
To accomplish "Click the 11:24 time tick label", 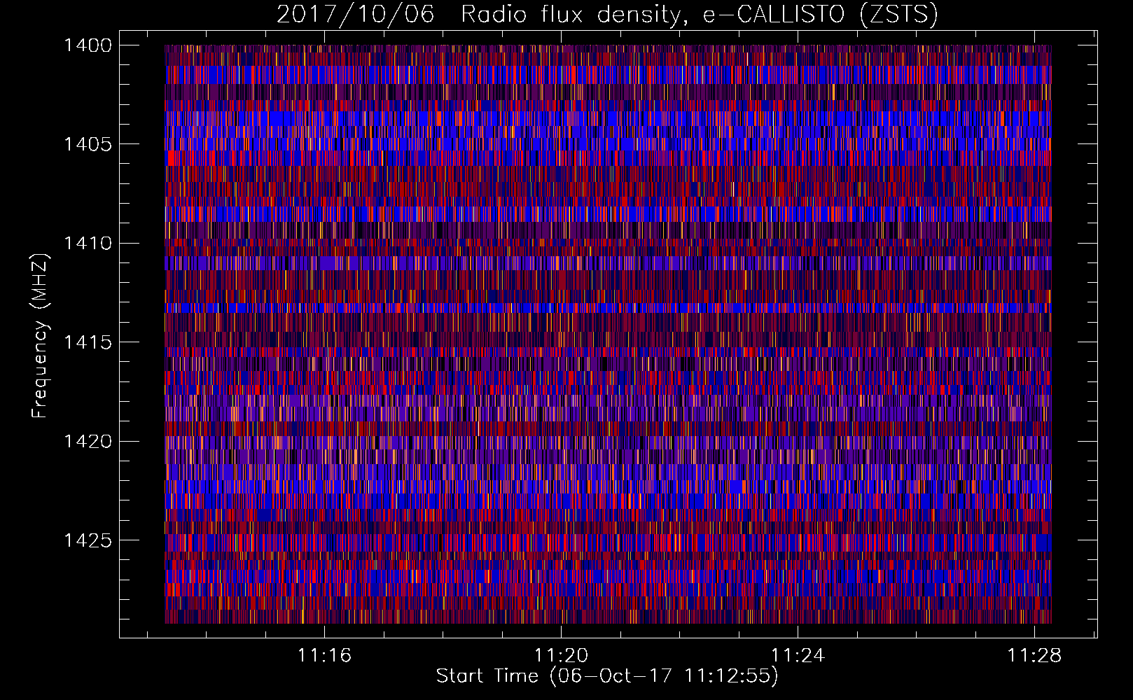I will (x=798, y=656).
